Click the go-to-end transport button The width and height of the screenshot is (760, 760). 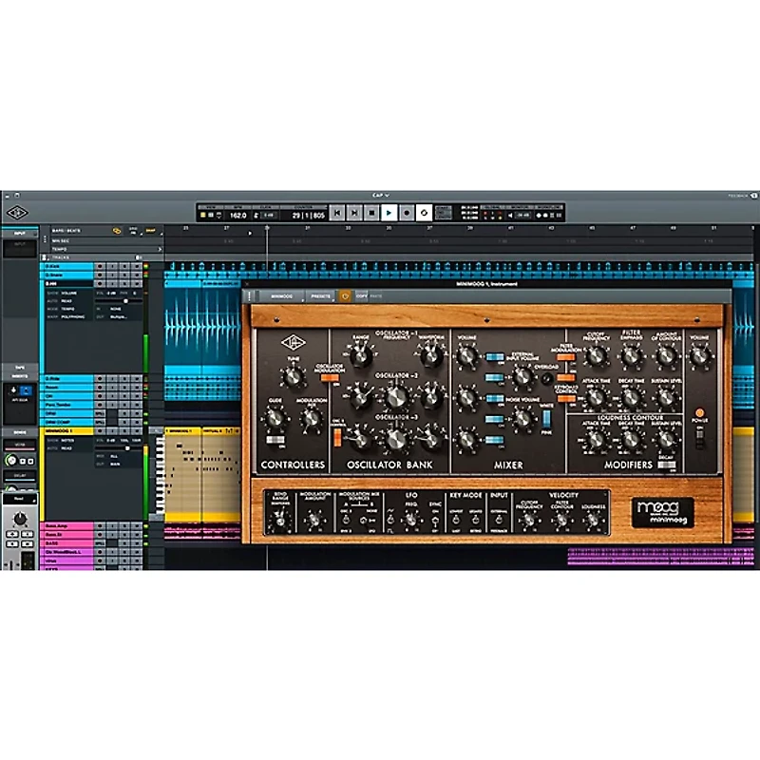tap(354, 213)
